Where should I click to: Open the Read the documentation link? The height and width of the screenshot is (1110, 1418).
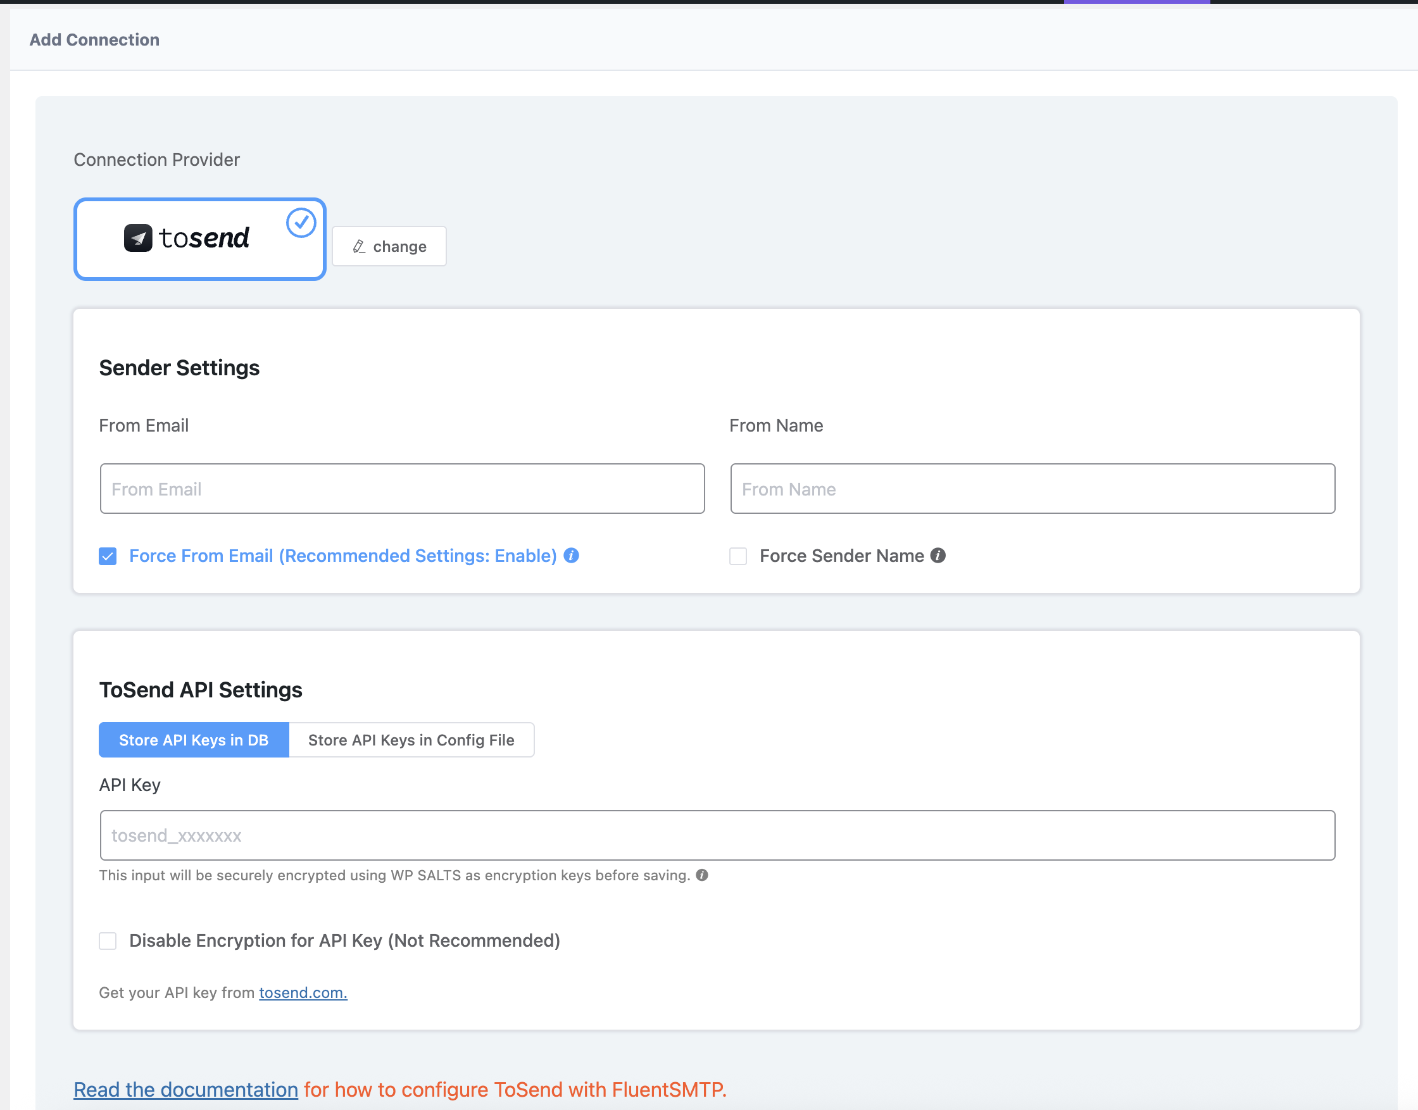(x=186, y=1089)
